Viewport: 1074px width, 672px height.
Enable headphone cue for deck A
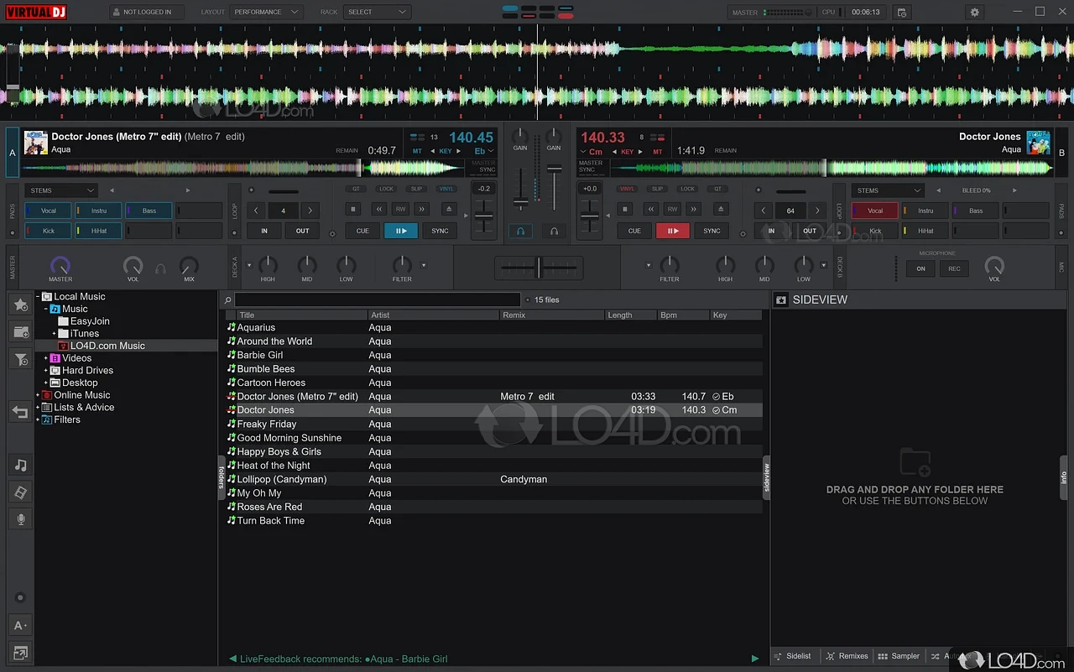click(520, 231)
